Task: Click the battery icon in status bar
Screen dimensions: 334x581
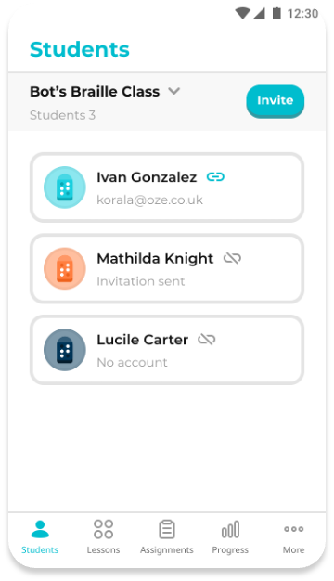Action: pyautogui.click(x=276, y=13)
